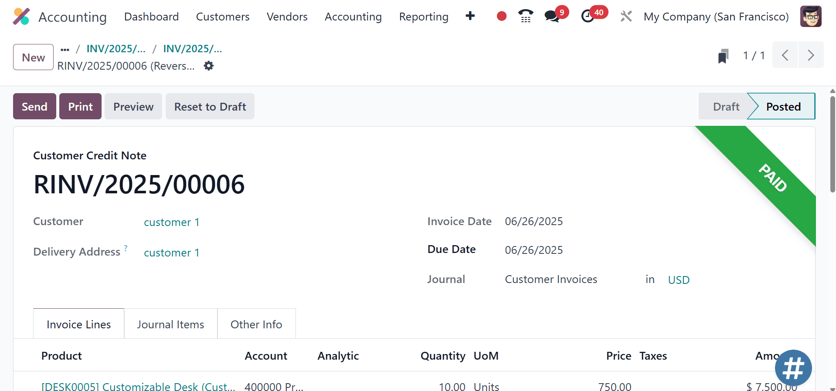Switch to the Other Info tab
The image size is (836, 391).
point(256,324)
